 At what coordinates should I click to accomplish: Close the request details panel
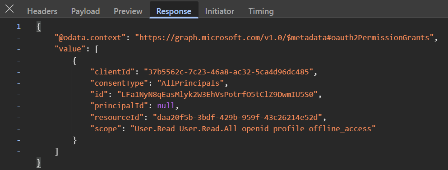9,9
